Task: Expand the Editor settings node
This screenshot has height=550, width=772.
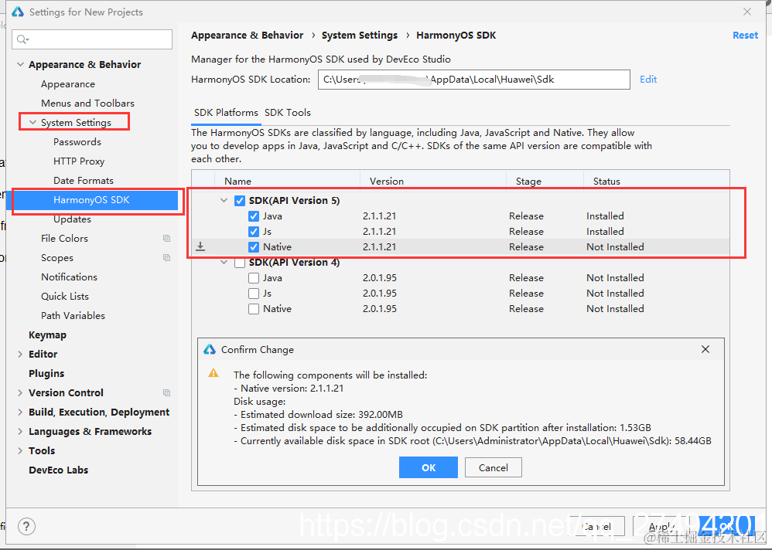Action: [20, 354]
